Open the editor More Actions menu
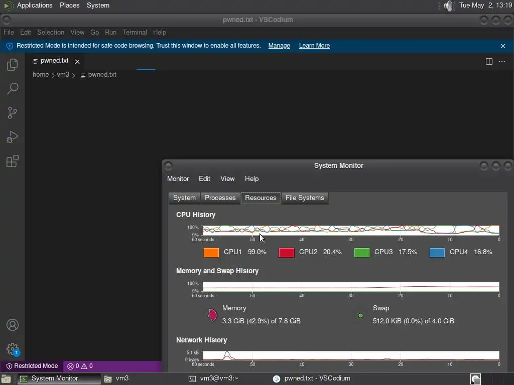This screenshot has height=385, width=514. tap(502, 62)
